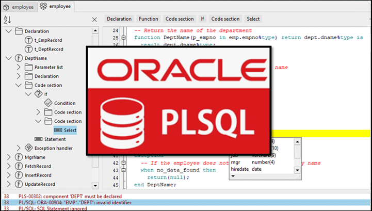Expand first Code section under If
The height and width of the screenshot is (211, 372).
(x=38, y=112)
